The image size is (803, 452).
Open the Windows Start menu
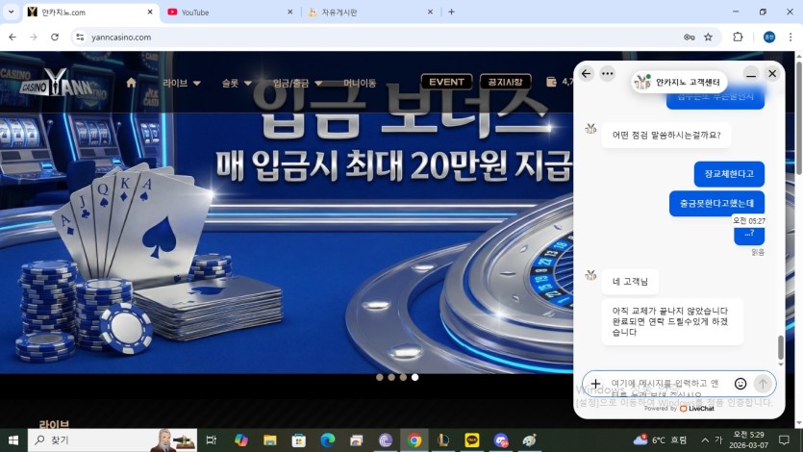13,440
